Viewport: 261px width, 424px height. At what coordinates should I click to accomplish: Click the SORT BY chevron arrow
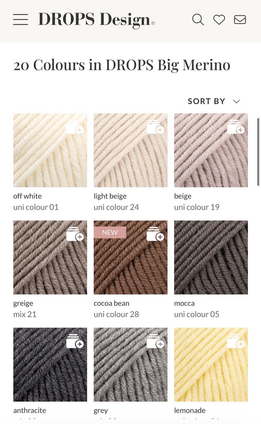(x=236, y=102)
